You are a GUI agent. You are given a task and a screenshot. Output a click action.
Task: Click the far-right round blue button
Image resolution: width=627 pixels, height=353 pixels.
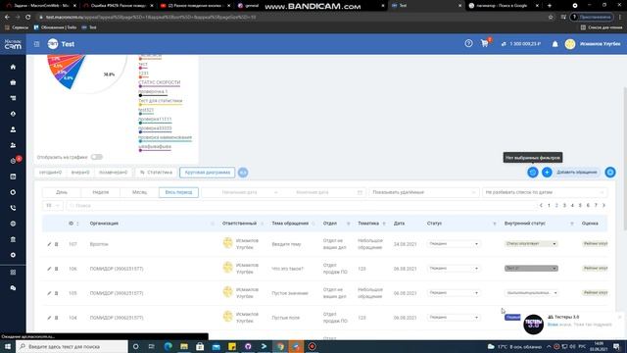[x=610, y=173]
